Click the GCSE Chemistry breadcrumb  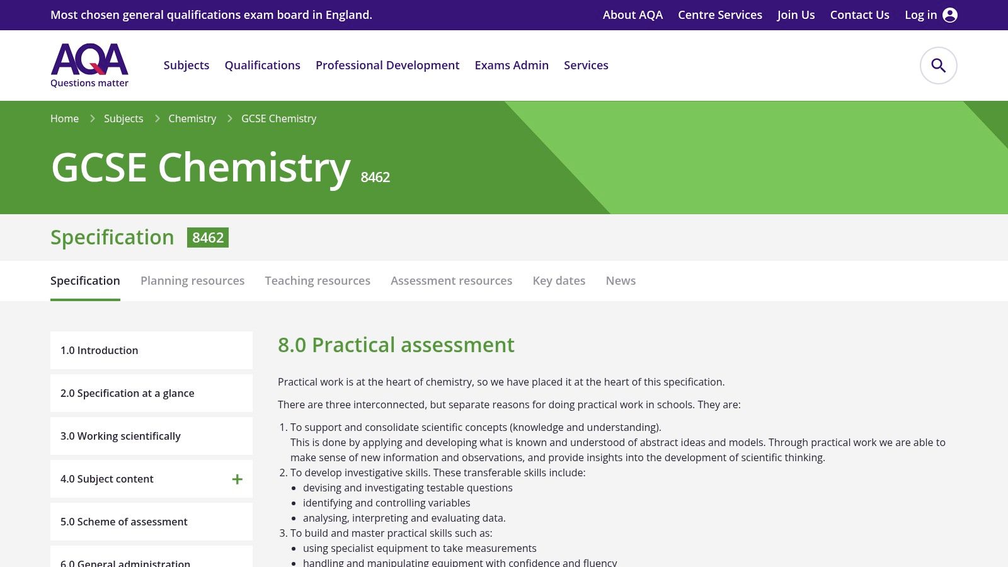(x=279, y=118)
